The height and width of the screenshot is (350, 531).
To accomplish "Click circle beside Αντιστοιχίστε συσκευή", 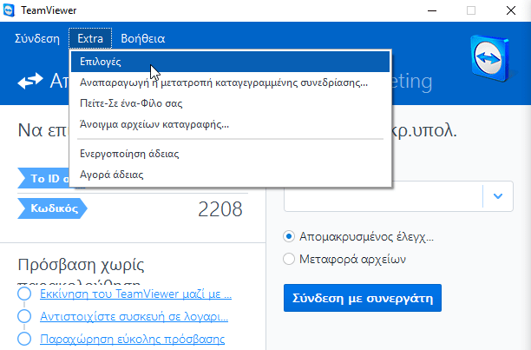I will click(x=24, y=316).
